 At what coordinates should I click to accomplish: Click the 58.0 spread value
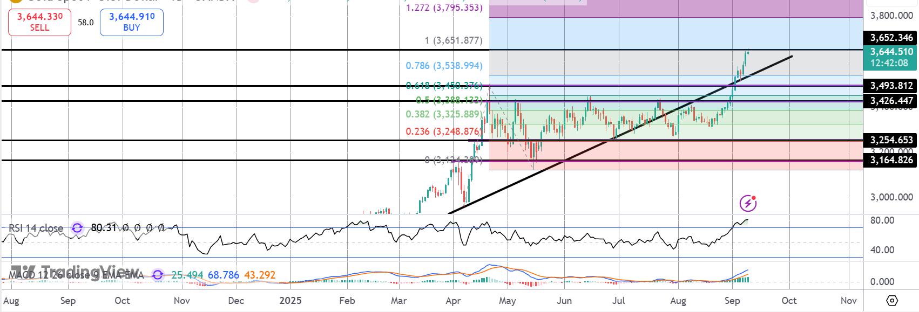(x=85, y=23)
